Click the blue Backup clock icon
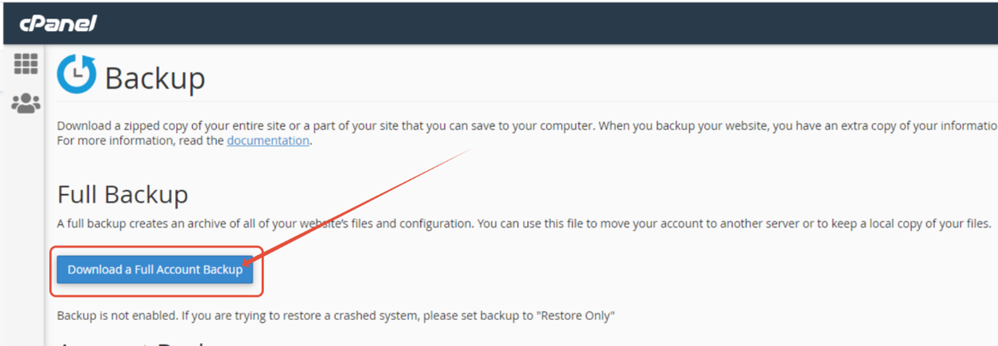Screen dimensions: 998x346 (77, 74)
